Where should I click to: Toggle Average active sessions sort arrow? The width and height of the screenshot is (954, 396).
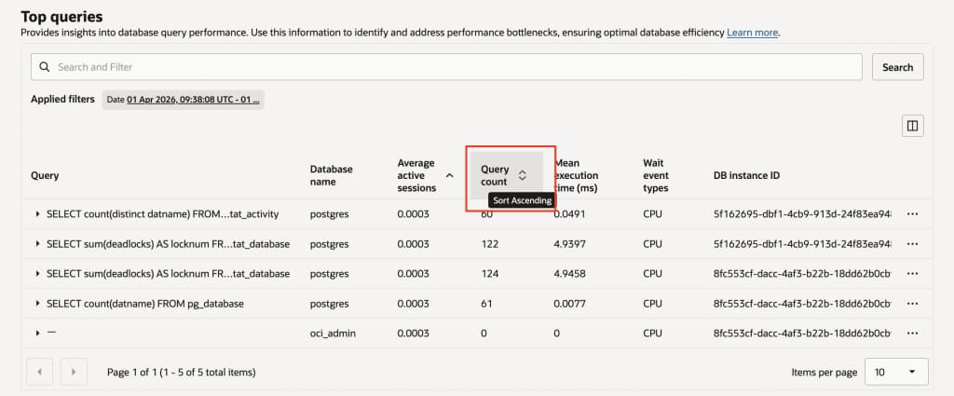(x=450, y=175)
